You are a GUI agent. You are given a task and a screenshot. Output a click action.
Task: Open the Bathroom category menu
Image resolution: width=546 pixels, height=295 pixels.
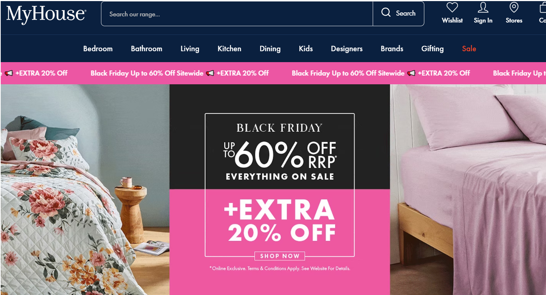(146, 49)
